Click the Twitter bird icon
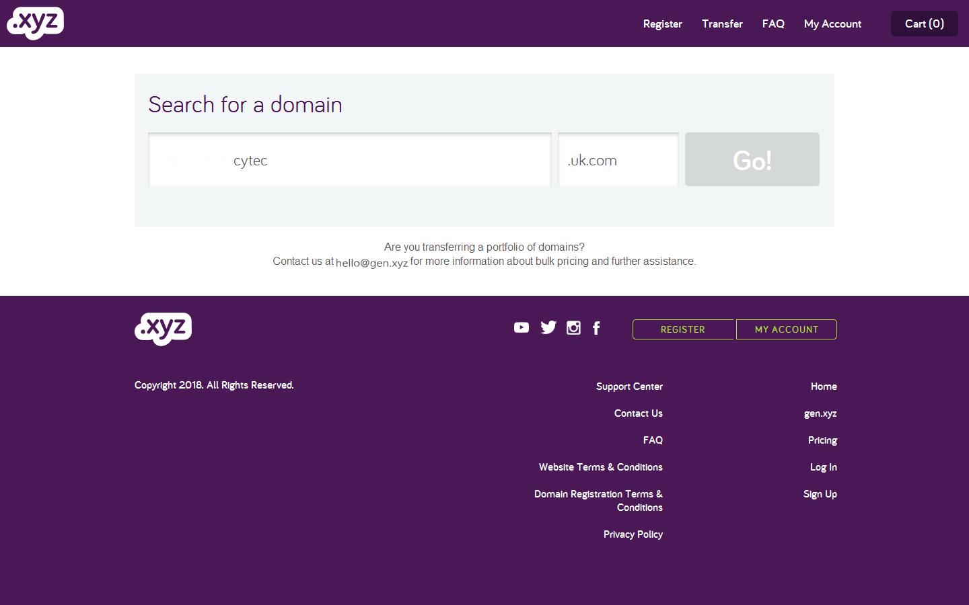 (548, 327)
